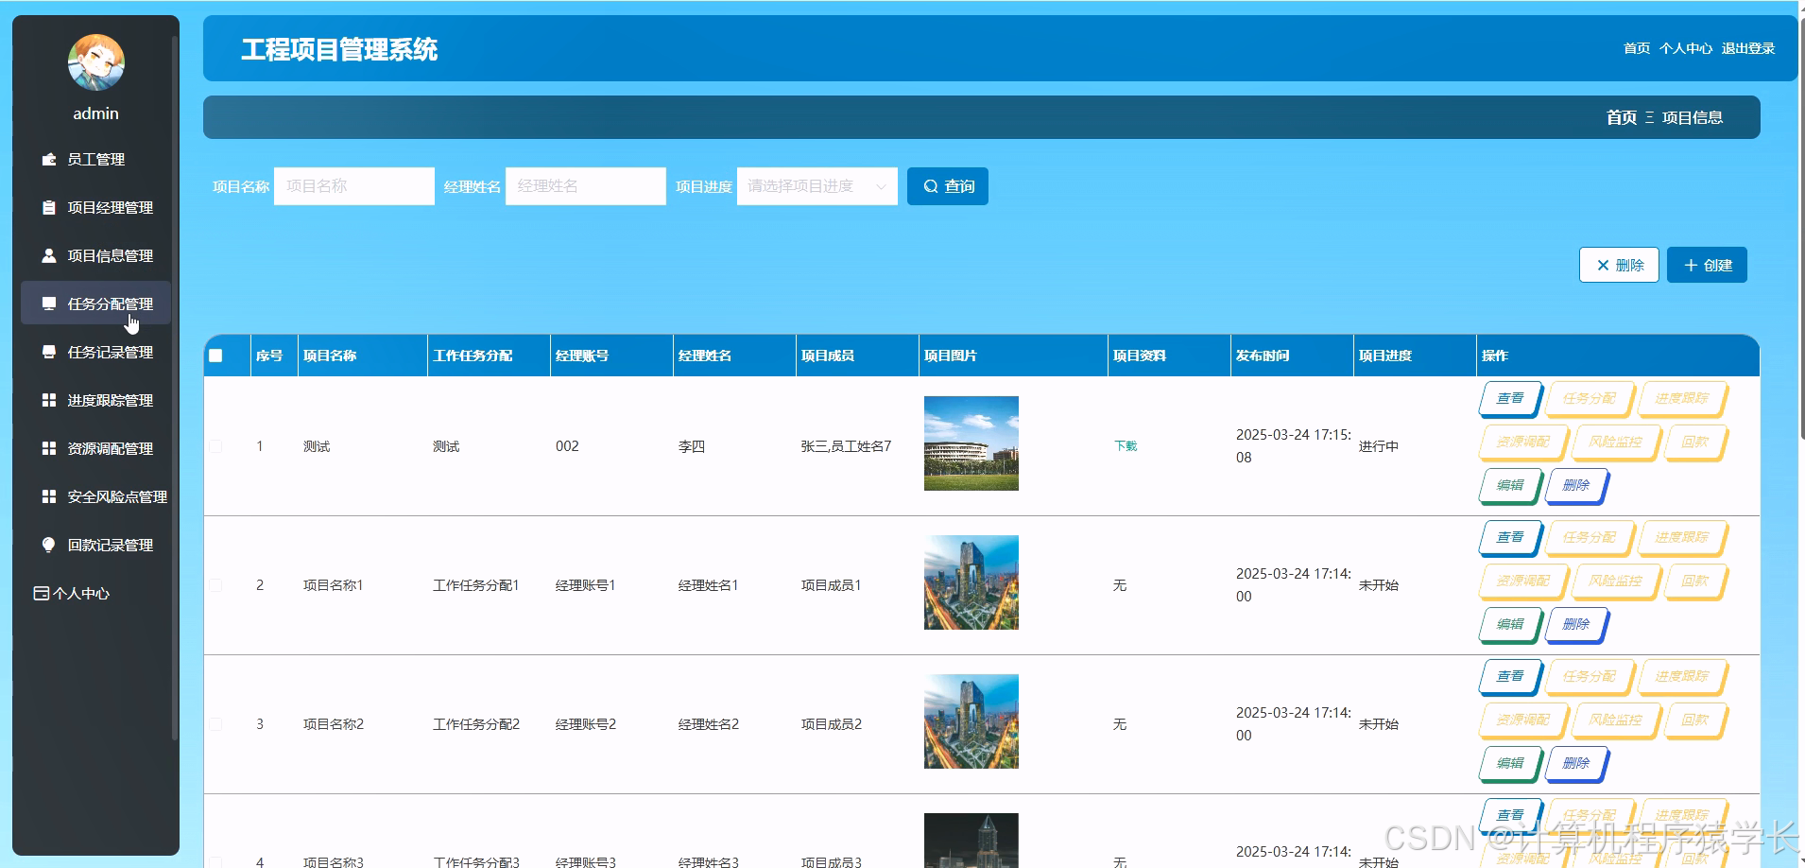Click 风险监控 button for row 测试
The width and height of the screenshot is (1805, 868).
point(1616,442)
